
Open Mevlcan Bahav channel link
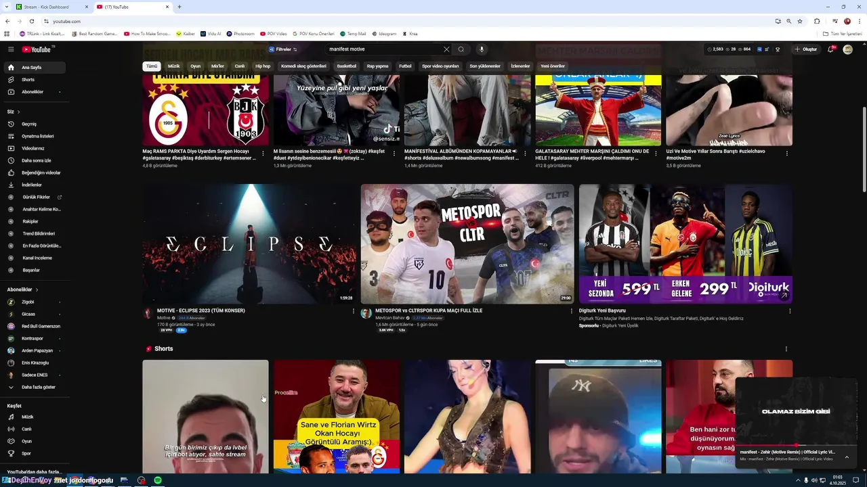(389, 318)
